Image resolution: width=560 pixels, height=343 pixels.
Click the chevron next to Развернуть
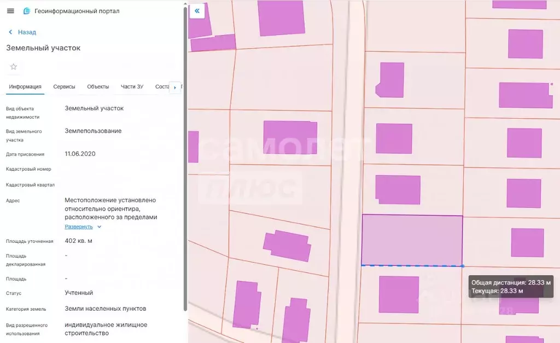(100, 226)
